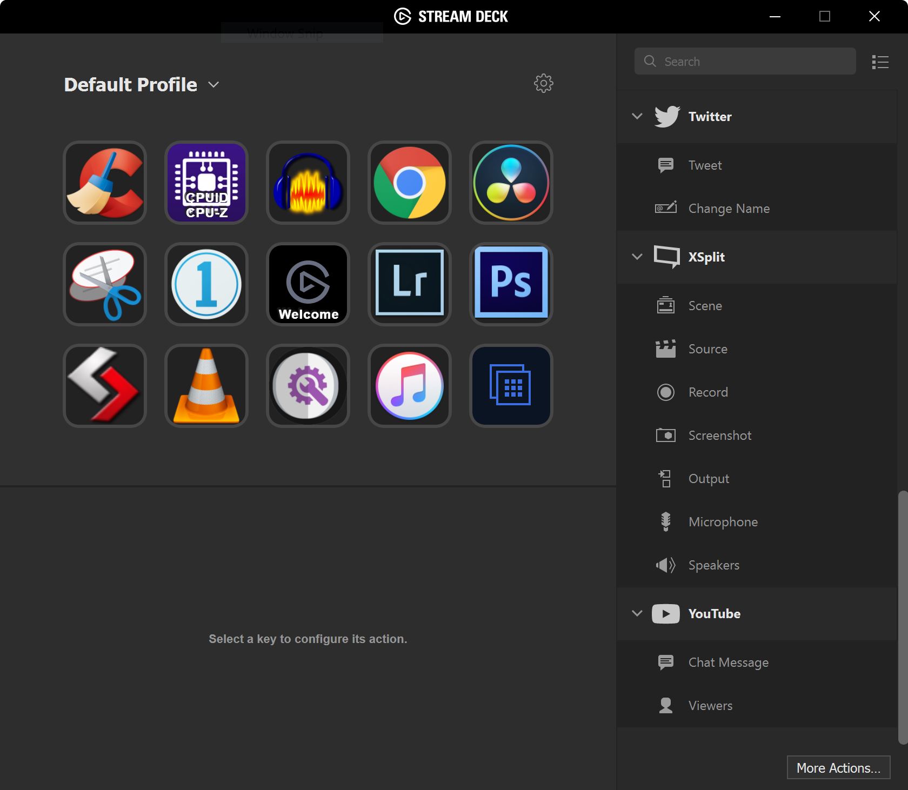
Task: Maximize the Stream Deck window
Action: pos(825,17)
